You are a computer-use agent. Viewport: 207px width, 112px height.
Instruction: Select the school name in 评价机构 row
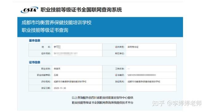[70, 82]
